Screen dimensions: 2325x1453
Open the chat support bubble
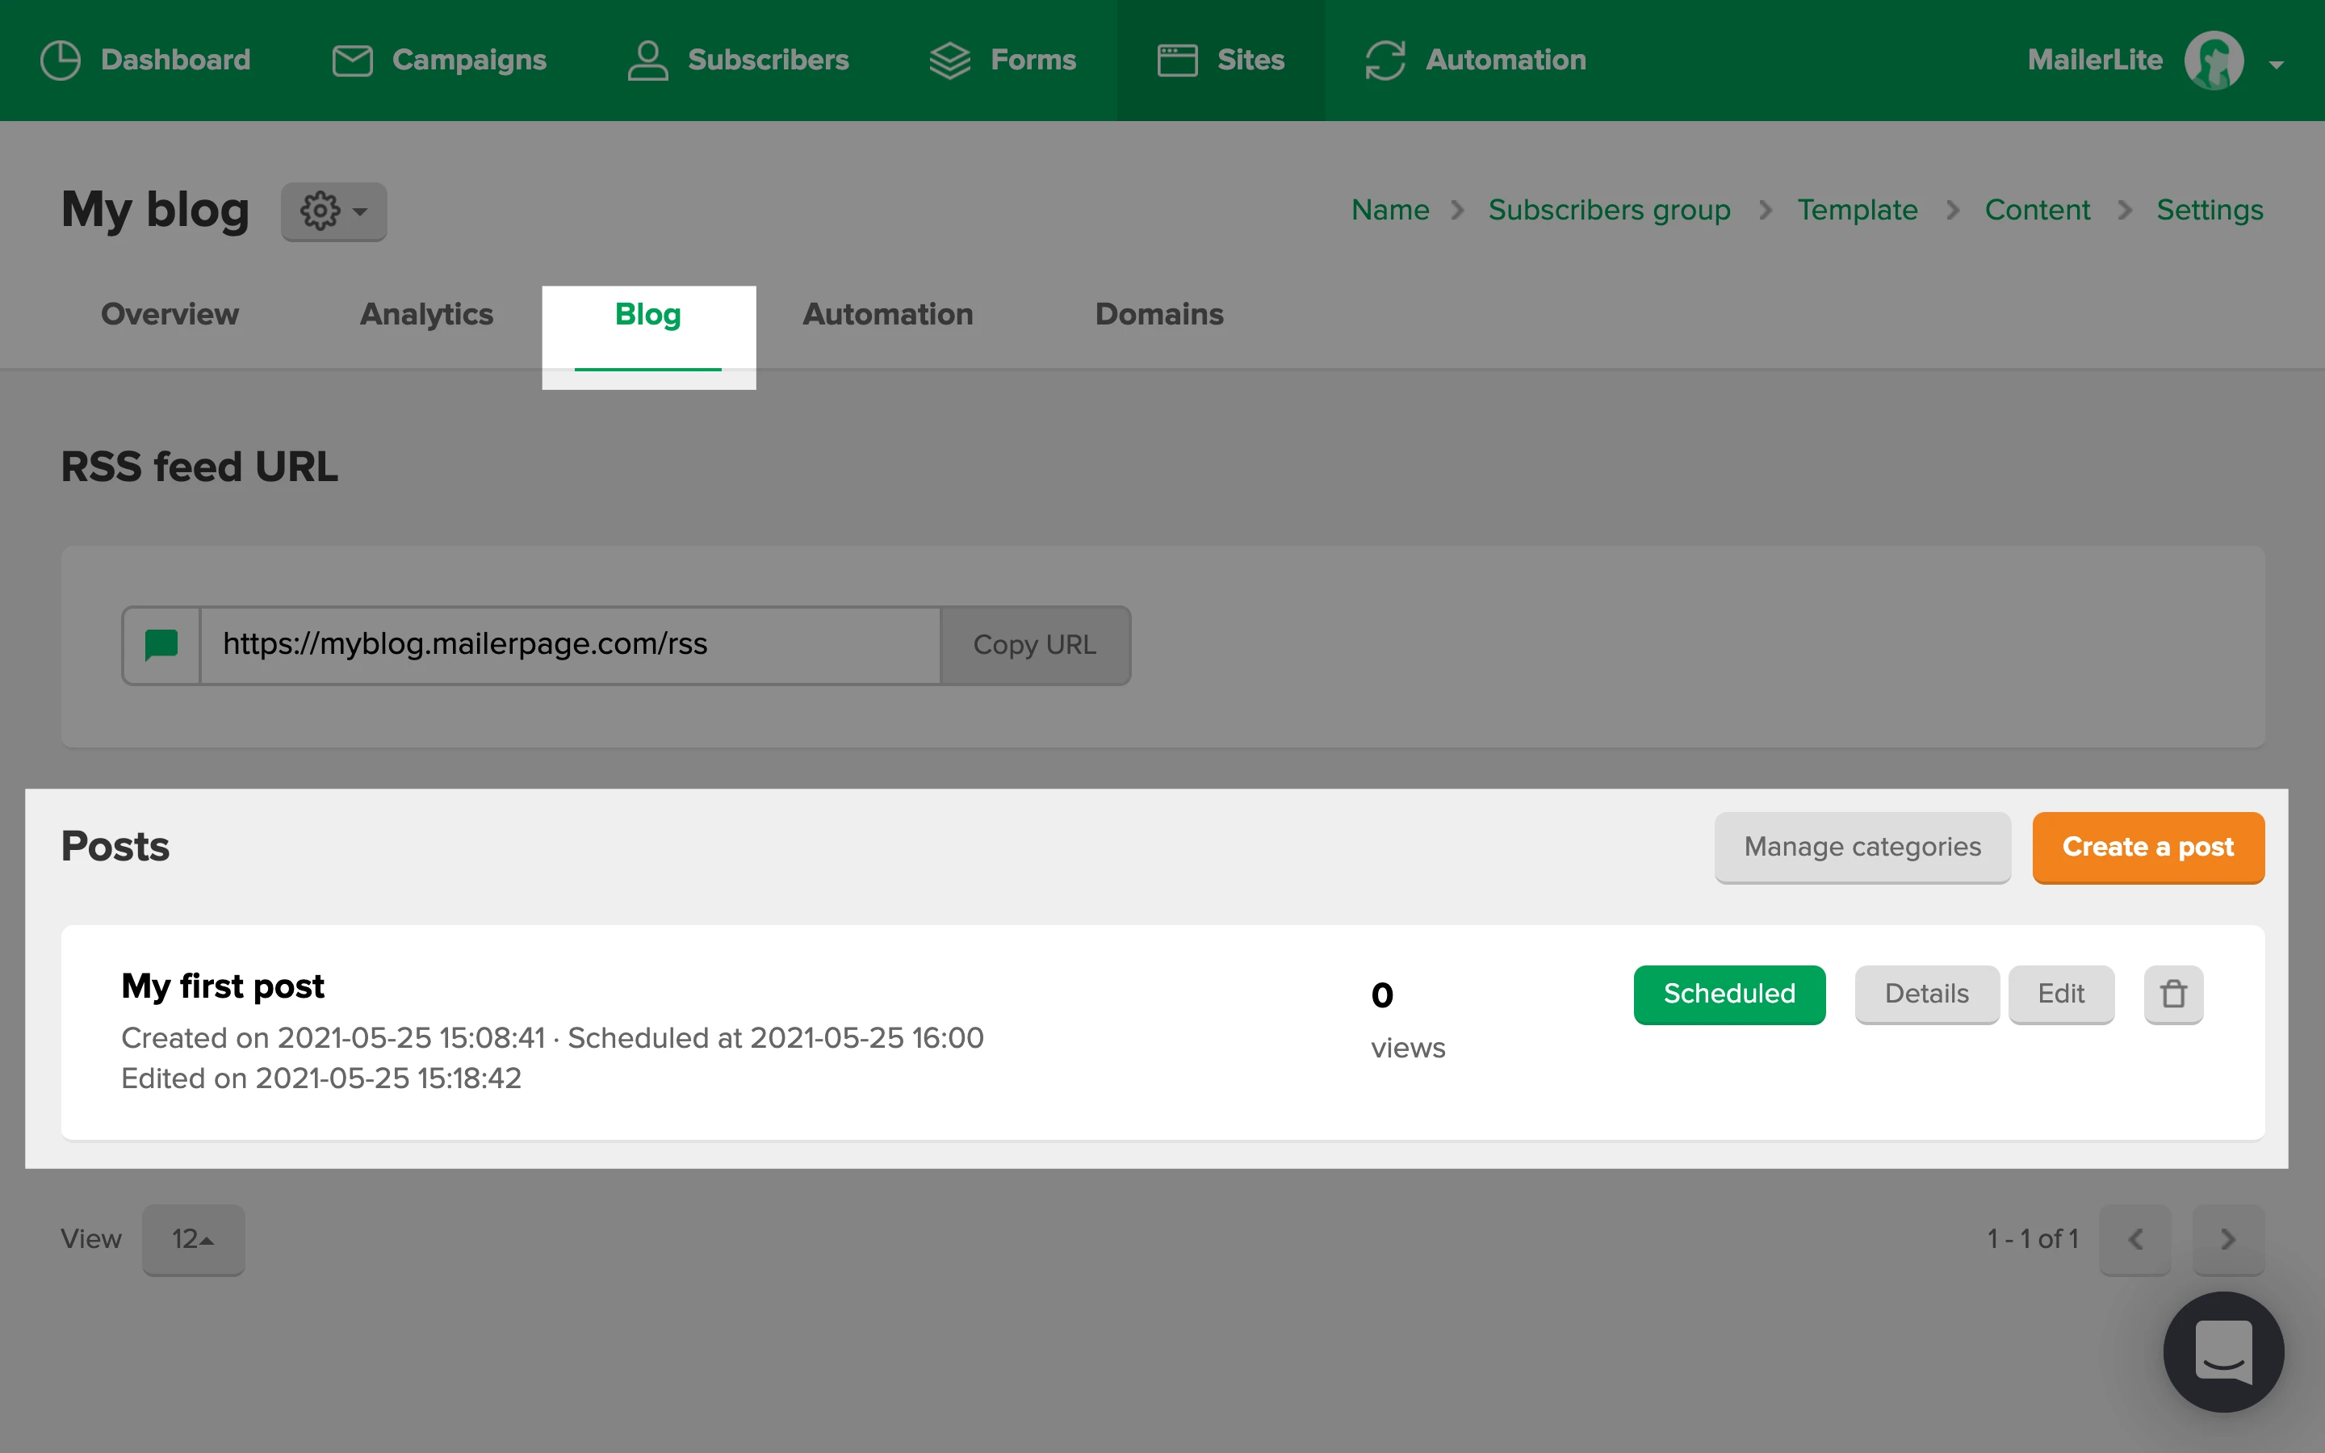click(x=2222, y=1351)
